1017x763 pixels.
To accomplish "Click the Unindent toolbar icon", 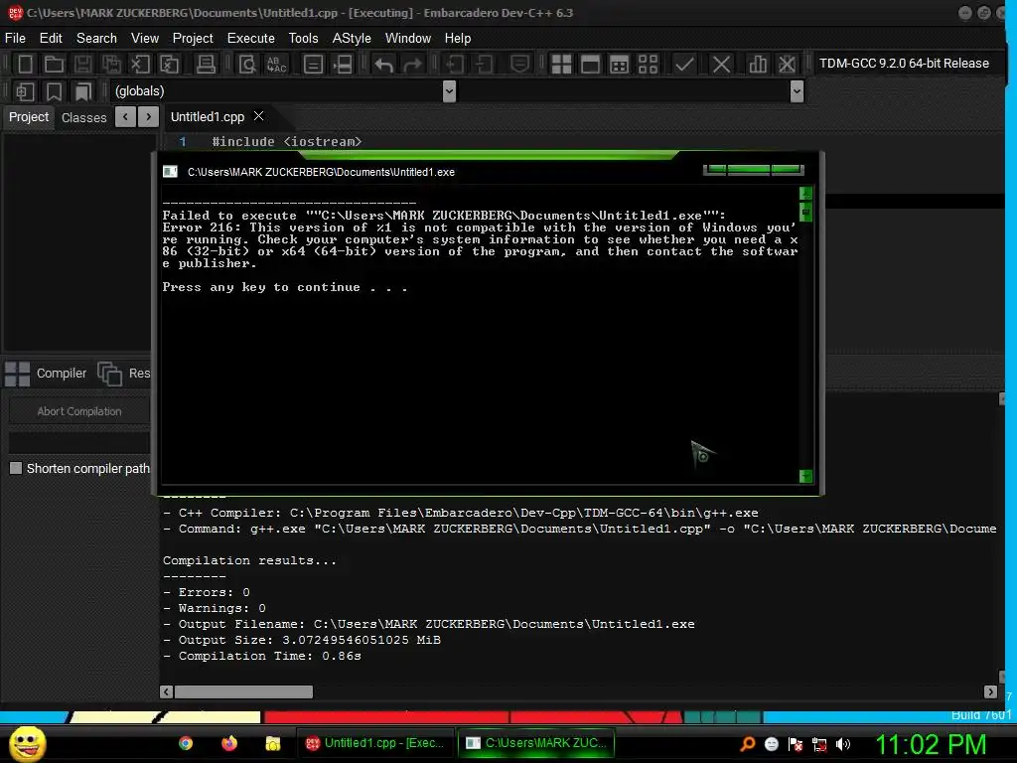I will pyautogui.click(x=484, y=64).
